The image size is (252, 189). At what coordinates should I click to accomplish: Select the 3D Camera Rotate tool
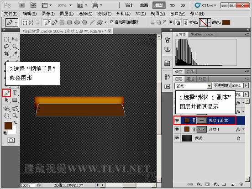click(15, 108)
